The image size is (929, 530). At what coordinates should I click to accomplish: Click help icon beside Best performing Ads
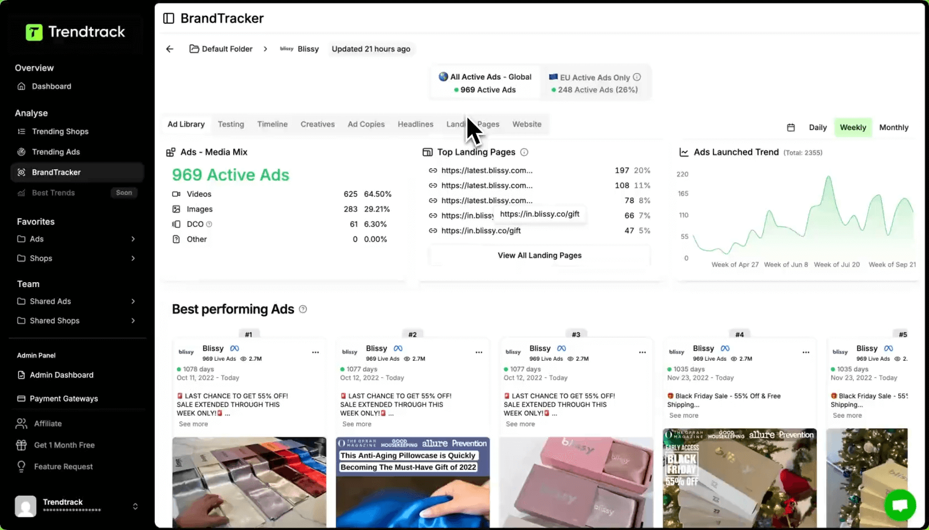click(x=303, y=309)
